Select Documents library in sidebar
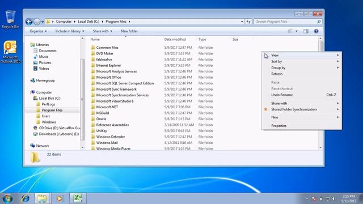 tap(48, 50)
